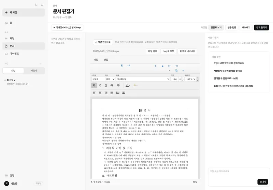The width and height of the screenshot is (273, 190).
Task: Open 에이전트 in the sidebar
Action: (x=24, y=54)
